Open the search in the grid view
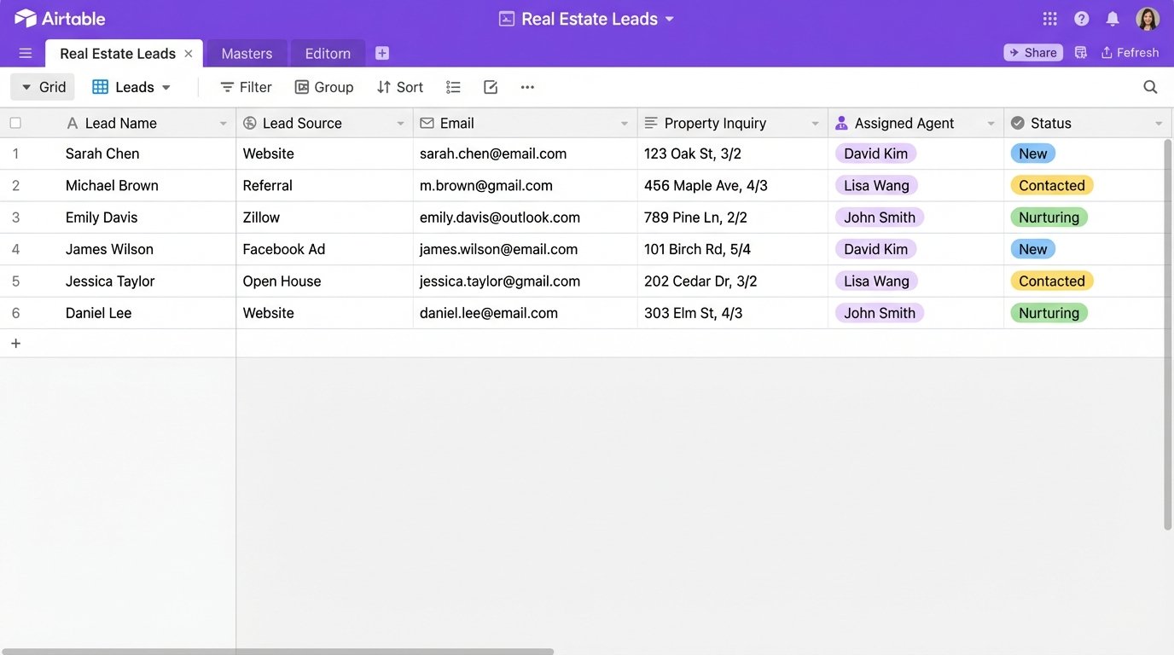Image resolution: width=1174 pixels, height=655 pixels. point(1150,86)
